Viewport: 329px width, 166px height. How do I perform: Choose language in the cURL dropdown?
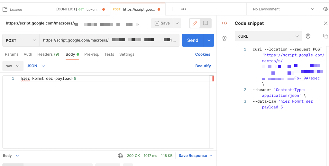[268, 36]
